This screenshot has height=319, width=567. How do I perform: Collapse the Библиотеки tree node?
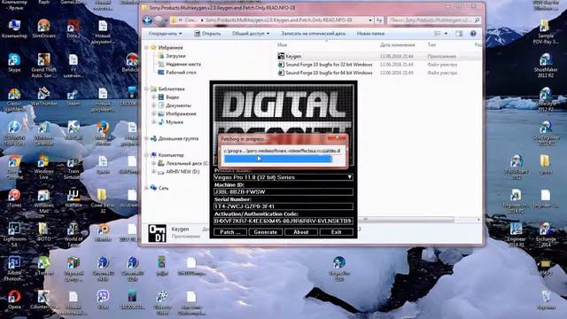[146, 89]
